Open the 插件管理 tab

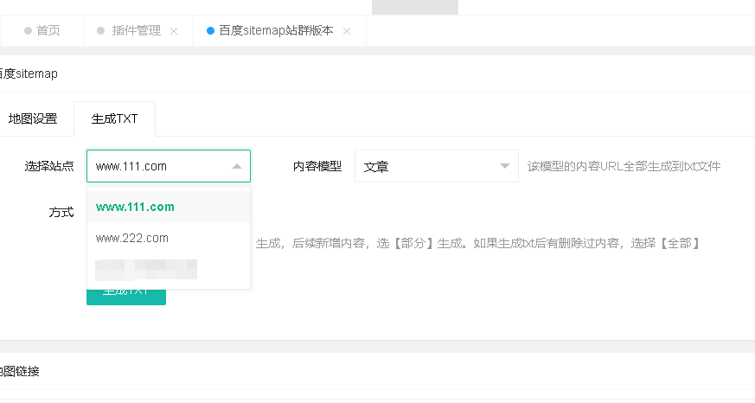137,31
